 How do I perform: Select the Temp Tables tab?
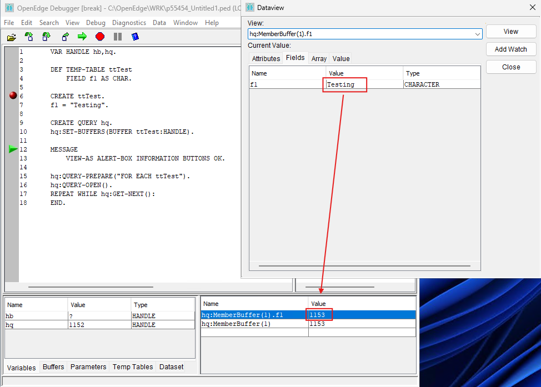(x=133, y=366)
